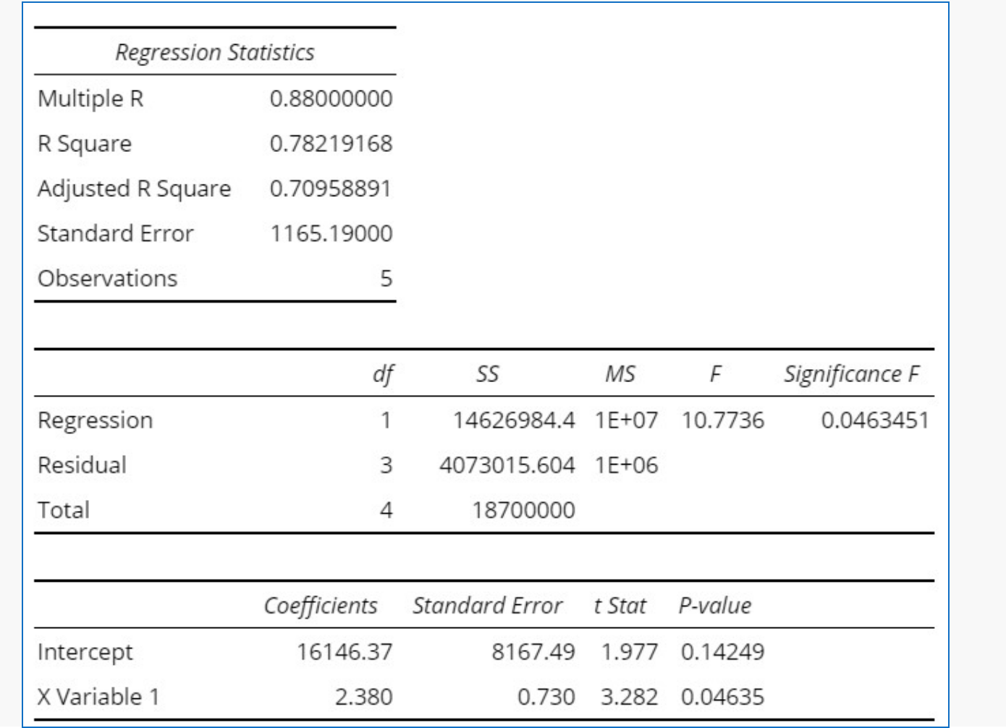The image size is (1006, 728).
Task: Click the Coefficients column header
Action: 321,605
